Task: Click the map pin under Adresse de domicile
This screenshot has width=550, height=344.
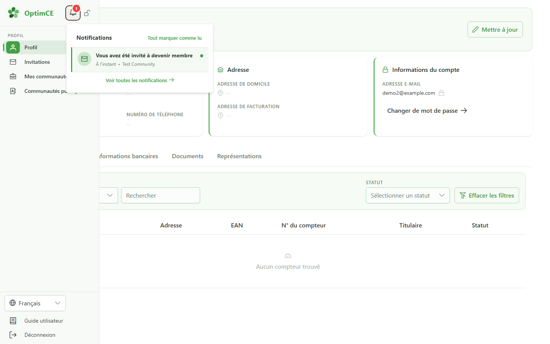Action: 220,93
